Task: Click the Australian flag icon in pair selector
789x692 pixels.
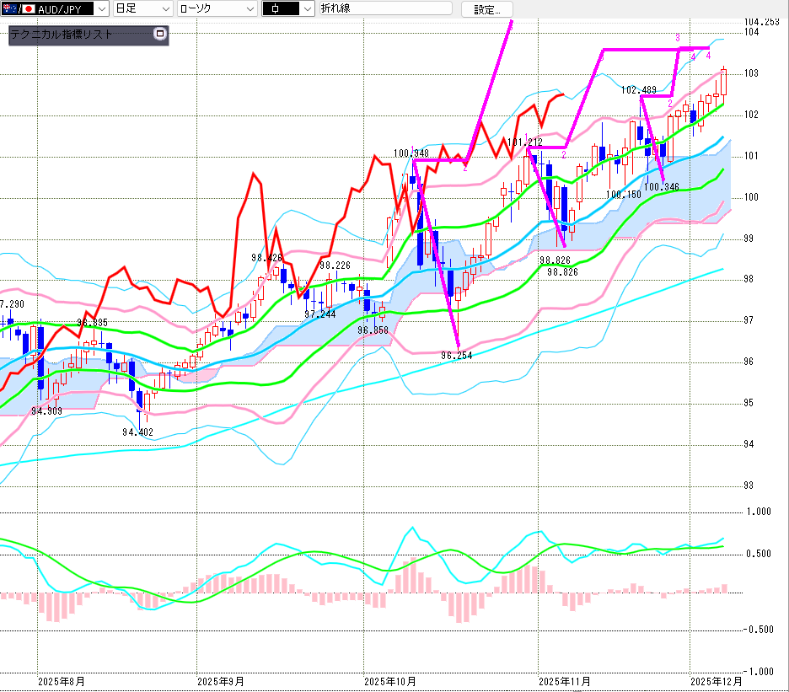Action: coord(8,8)
